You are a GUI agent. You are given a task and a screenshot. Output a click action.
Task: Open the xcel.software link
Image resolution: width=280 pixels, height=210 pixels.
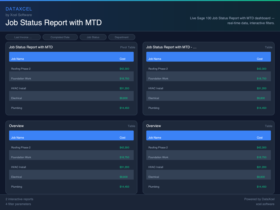tap(265, 204)
